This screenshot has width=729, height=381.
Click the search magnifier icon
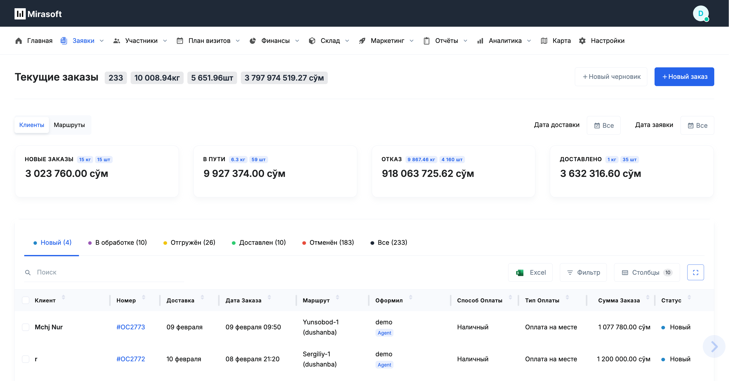pyautogui.click(x=28, y=272)
